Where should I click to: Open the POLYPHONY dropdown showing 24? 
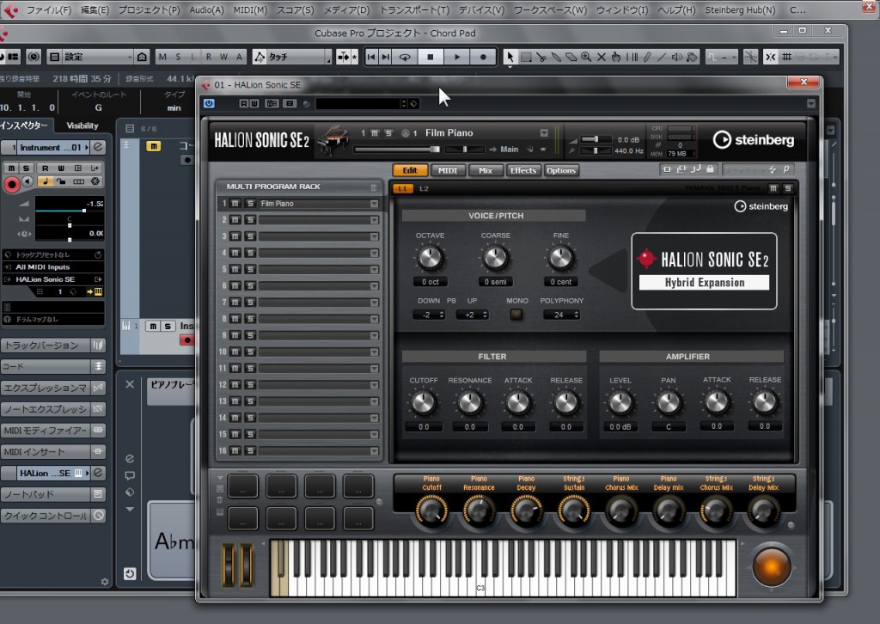click(x=563, y=315)
